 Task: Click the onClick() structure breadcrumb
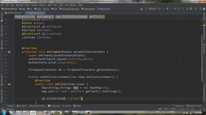click(x=97, y=17)
